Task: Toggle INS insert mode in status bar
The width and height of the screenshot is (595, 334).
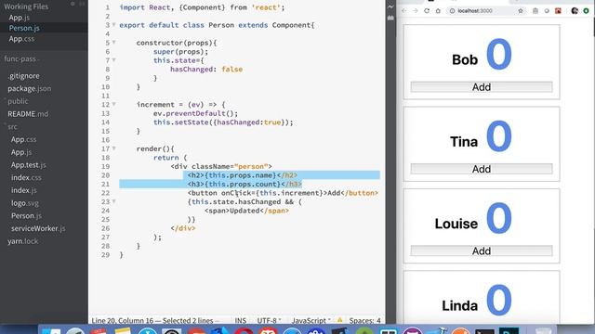Action: pos(240,320)
